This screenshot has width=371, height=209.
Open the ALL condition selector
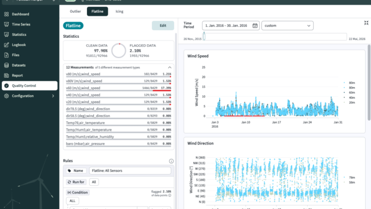(x=72, y=201)
